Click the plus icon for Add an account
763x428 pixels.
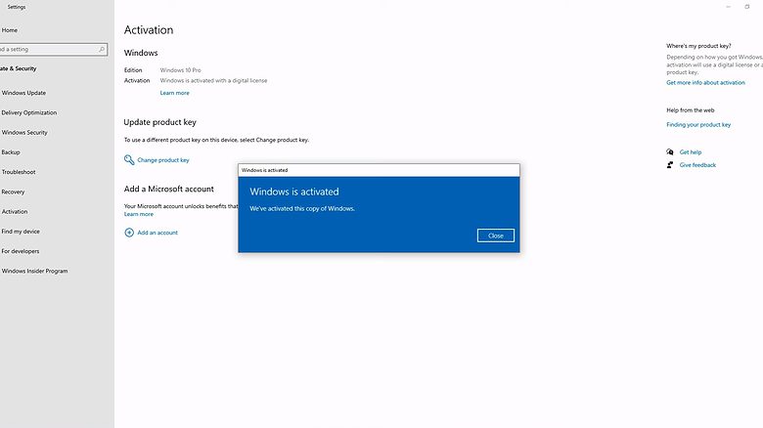[129, 233]
